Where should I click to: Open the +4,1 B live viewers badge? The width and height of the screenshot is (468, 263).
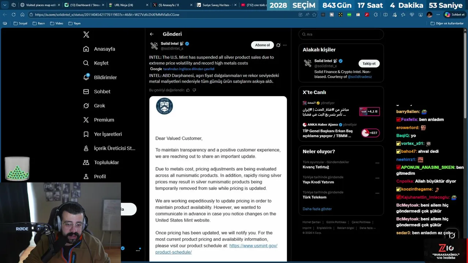point(370,111)
